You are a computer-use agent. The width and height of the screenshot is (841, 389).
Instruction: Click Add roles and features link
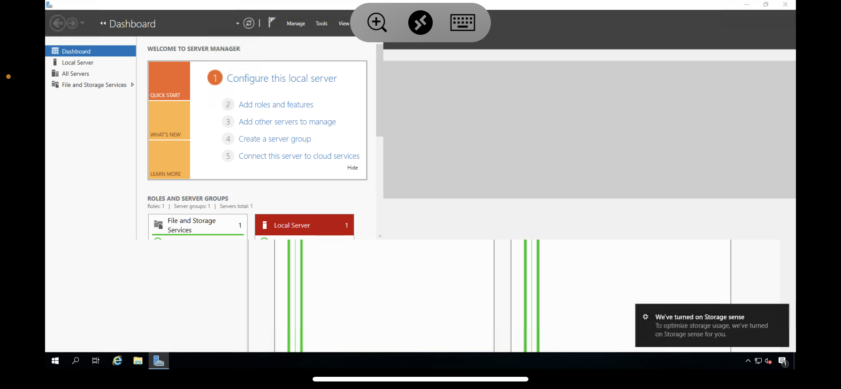coord(275,105)
